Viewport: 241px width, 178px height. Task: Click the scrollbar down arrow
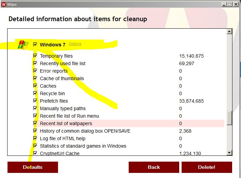[x=229, y=153]
